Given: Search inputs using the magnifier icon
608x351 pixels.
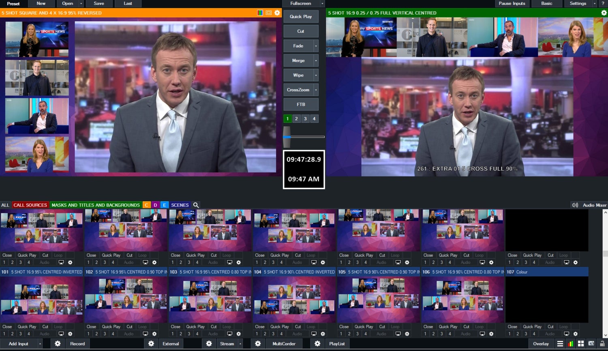Looking at the screenshot, I should coord(196,205).
